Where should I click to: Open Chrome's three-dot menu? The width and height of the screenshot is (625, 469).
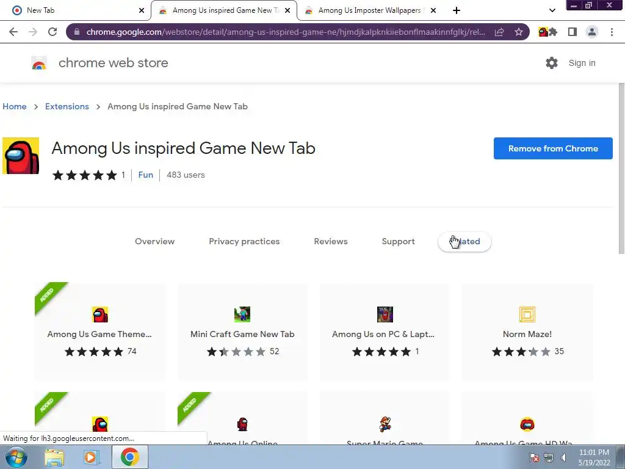[x=612, y=32]
